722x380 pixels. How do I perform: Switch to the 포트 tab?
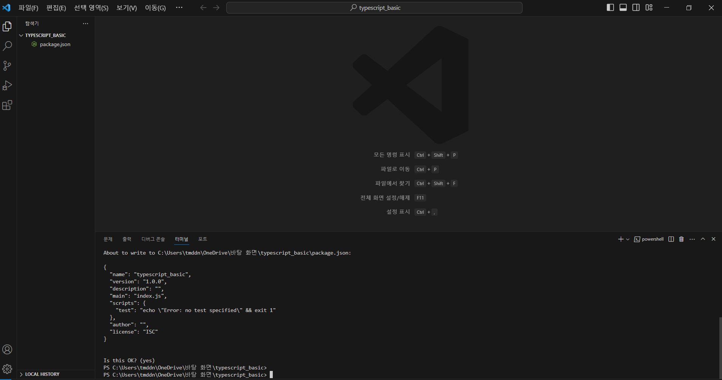tap(203, 239)
